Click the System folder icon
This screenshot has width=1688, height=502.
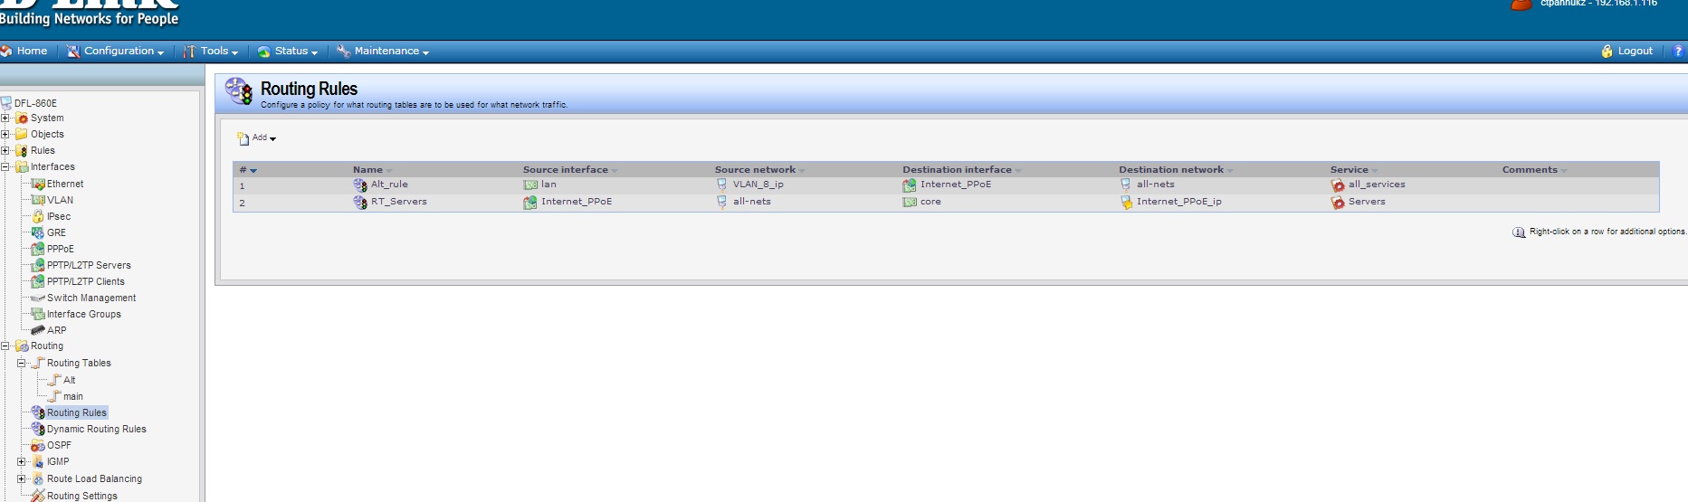point(22,118)
